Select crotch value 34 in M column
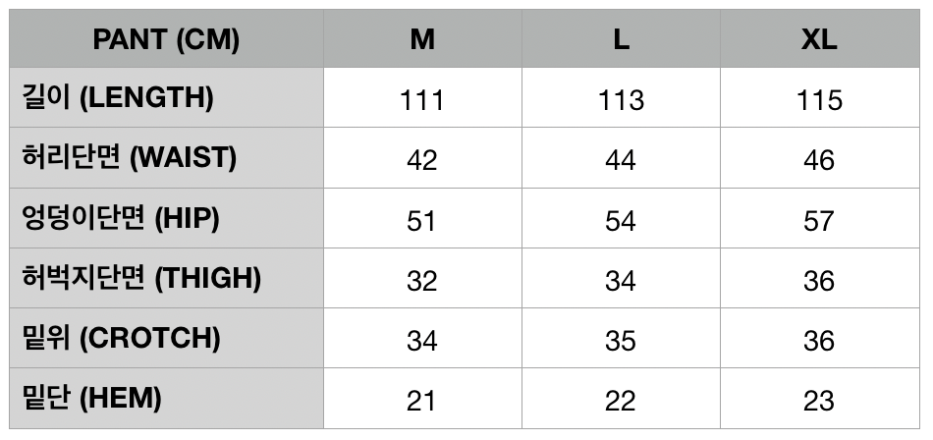Image resolution: width=933 pixels, height=440 pixels. [422, 341]
